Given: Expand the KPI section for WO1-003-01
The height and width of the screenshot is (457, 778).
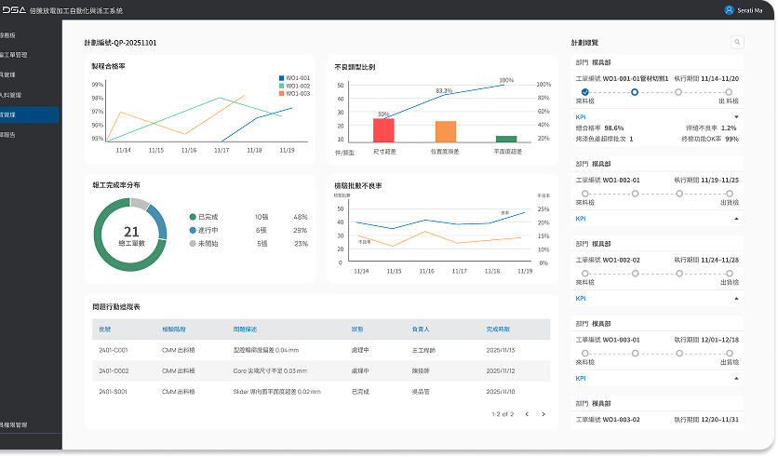Looking at the screenshot, I should 735,379.
